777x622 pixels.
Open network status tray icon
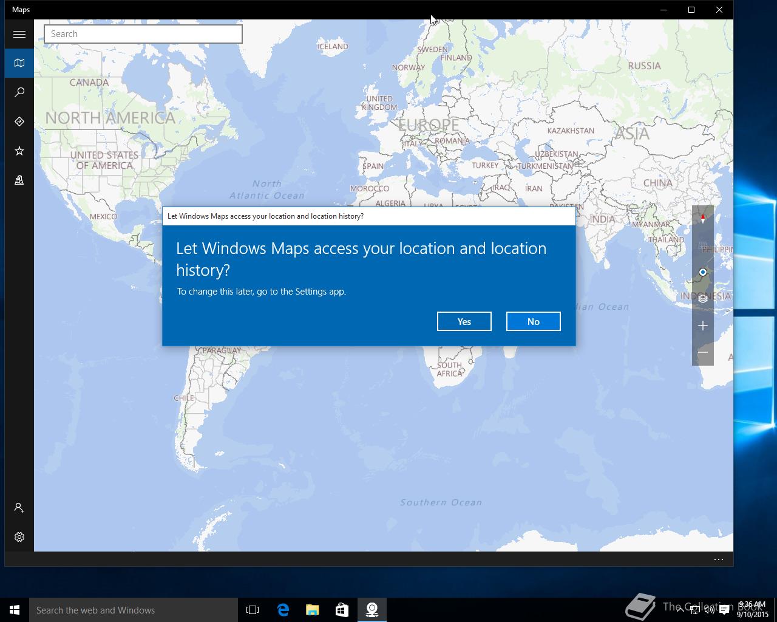(694, 610)
